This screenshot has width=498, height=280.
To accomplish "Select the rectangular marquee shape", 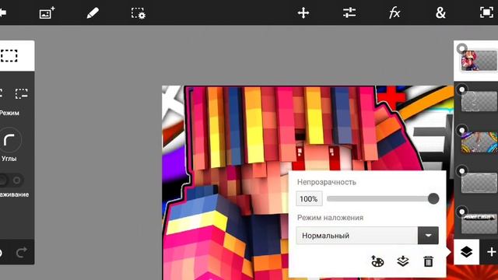I will [9, 55].
